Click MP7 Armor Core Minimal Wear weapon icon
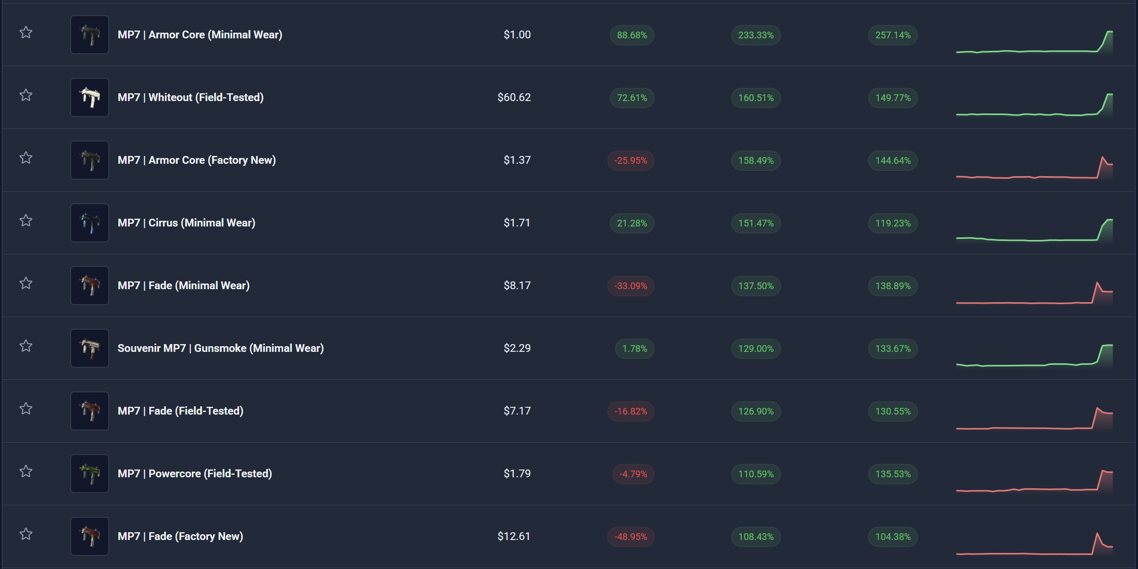The height and width of the screenshot is (569, 1138). [x=90, y=35]
